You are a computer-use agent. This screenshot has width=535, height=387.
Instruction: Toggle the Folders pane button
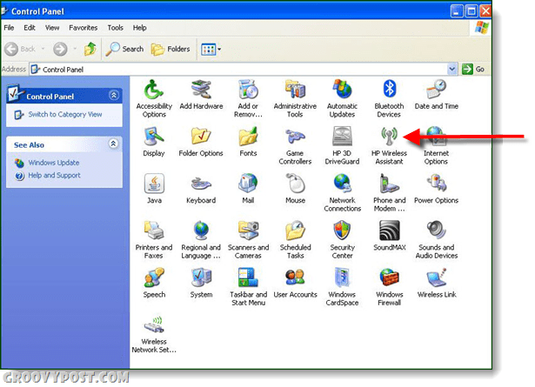click(x=171, y=49)
